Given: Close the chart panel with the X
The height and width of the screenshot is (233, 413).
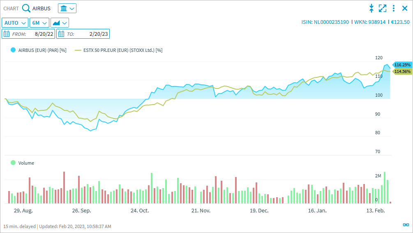Looking at the screenshot, I should click(x=404, y=8).
